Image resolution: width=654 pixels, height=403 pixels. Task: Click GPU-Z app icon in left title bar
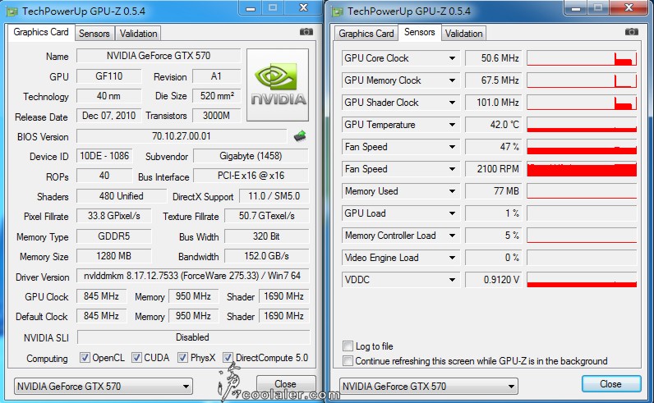pos(12,11)
